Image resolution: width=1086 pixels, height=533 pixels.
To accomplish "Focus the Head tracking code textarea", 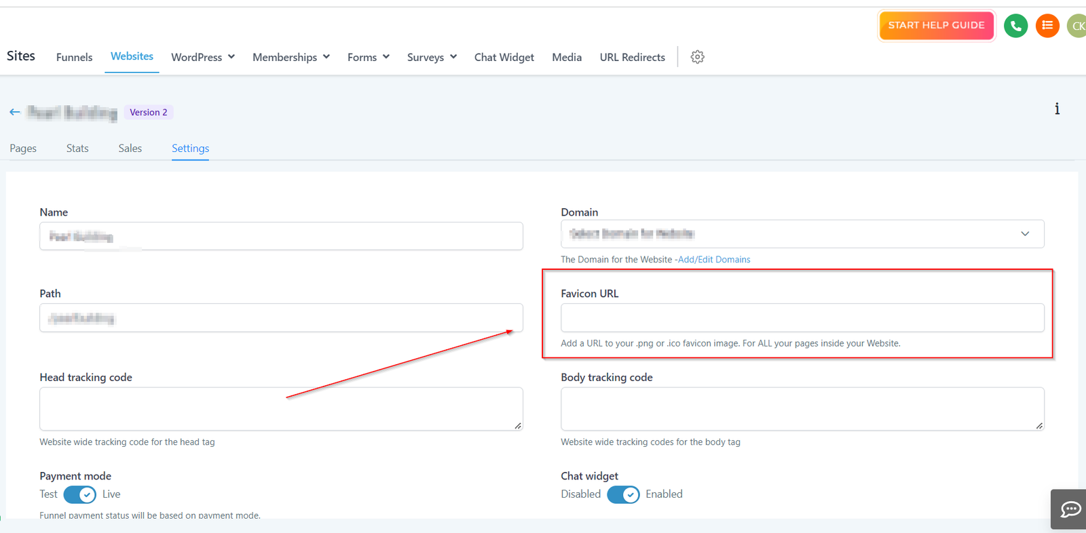I will (281, 409).
